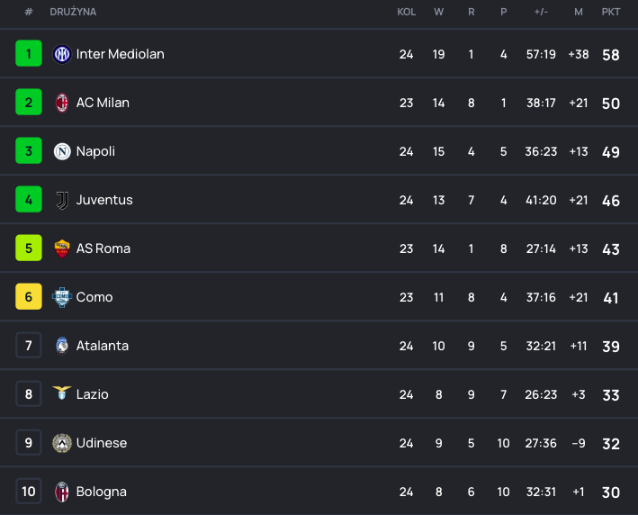638x515 pixels.
Task: Click the Napoli club crest
Action: tap(62, 151)
